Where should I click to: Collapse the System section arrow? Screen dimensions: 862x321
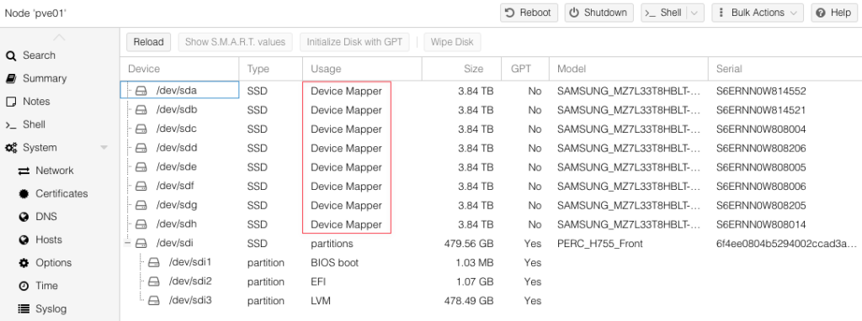coord(104,148)
